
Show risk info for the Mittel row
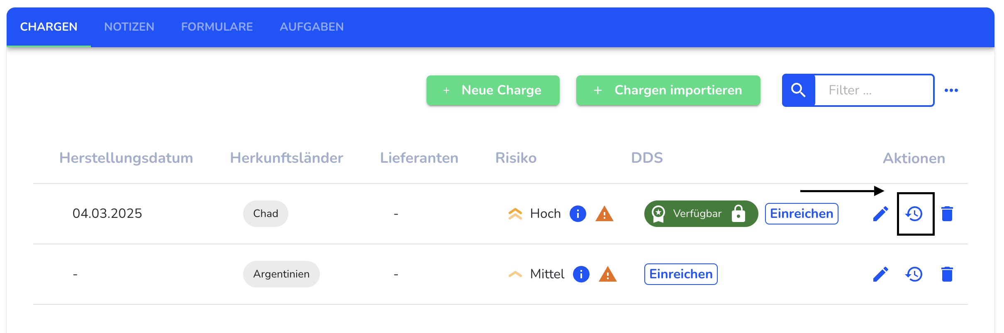pos(581,274)
